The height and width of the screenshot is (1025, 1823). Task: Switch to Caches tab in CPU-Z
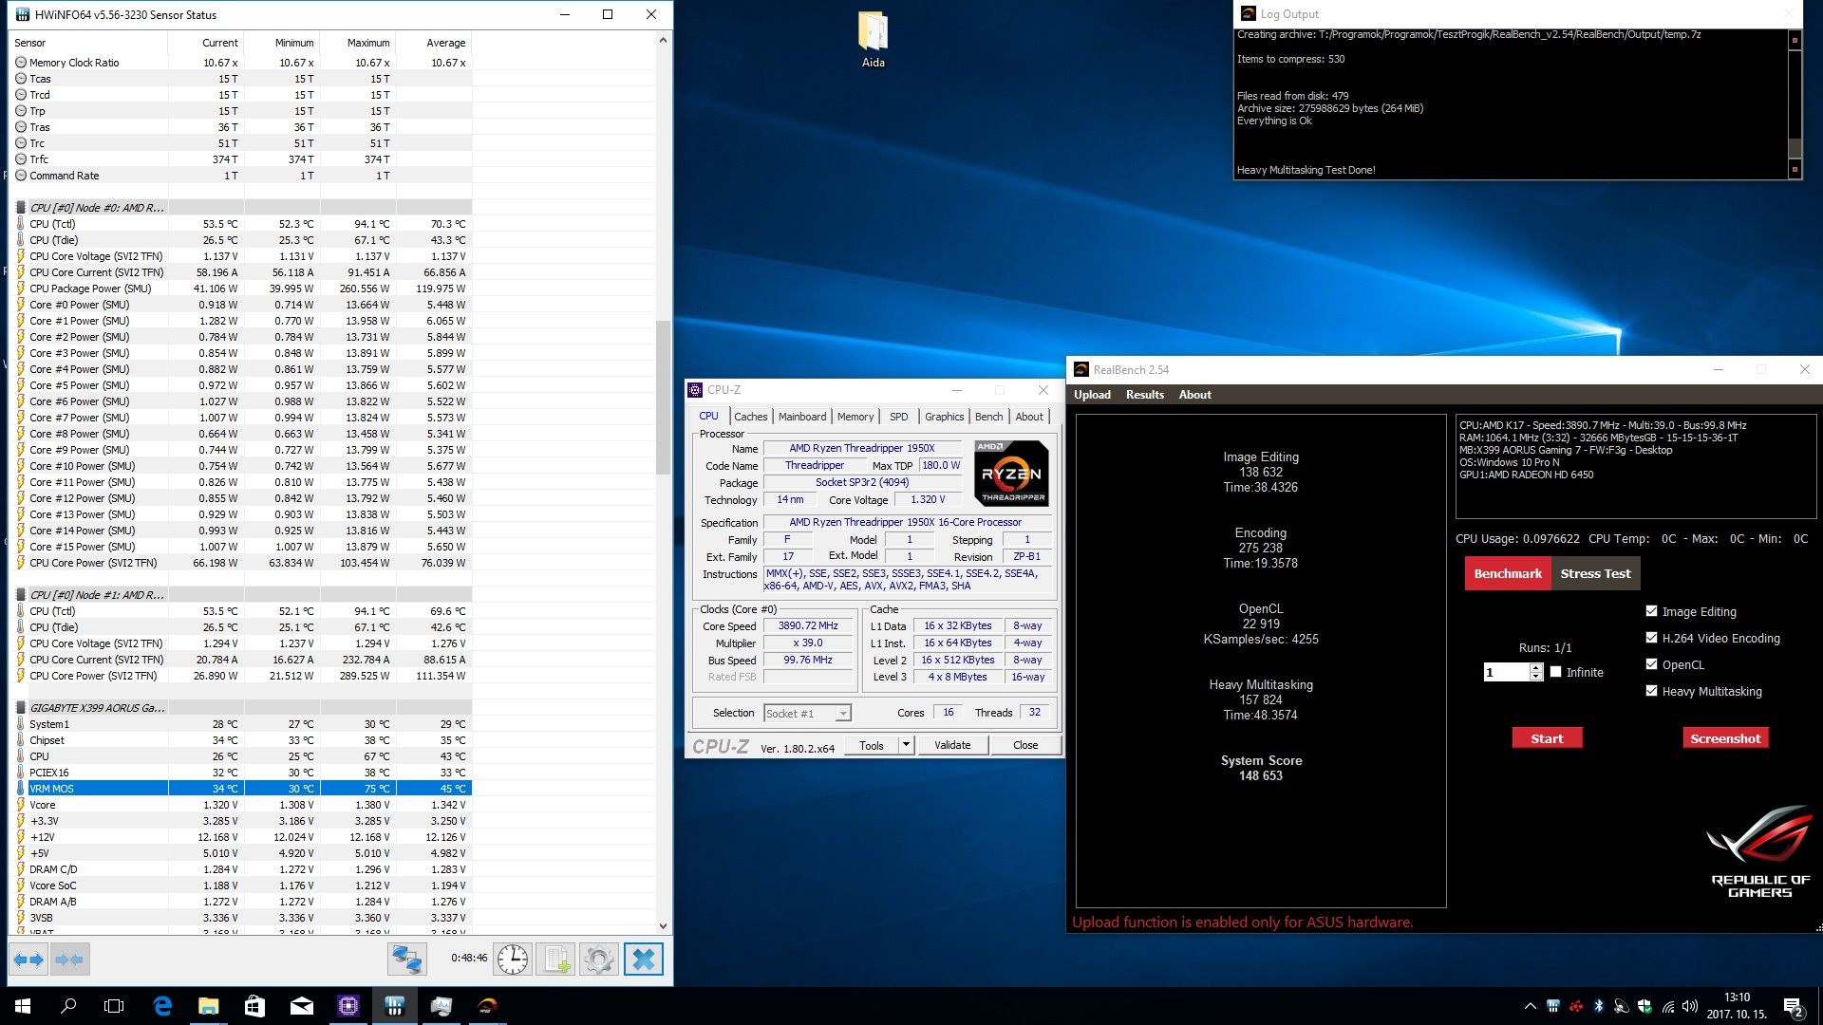750,417
